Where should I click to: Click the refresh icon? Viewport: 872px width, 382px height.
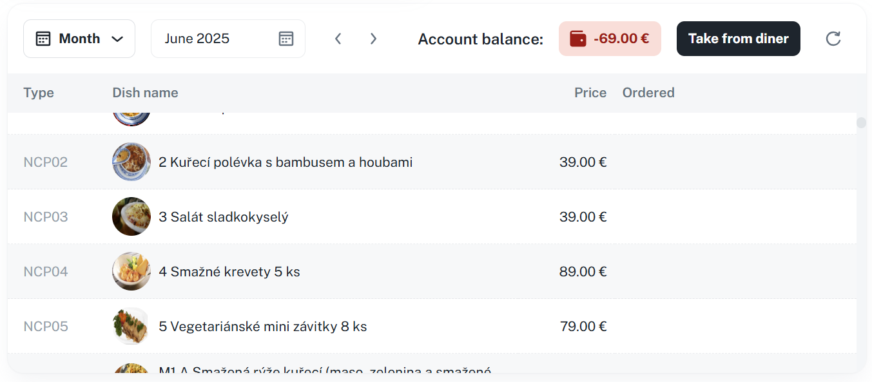(x=833, y=39)
